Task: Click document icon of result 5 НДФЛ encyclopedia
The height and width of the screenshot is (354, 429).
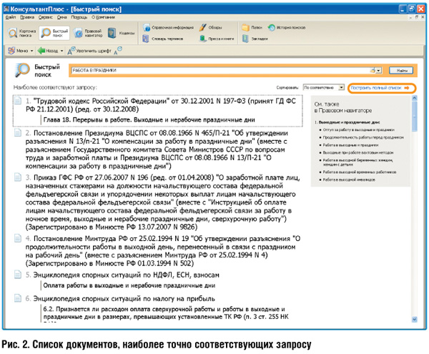Action: tap(18, 275)
